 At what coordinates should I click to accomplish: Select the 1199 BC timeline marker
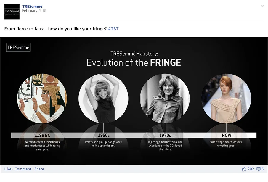[42, 135]
